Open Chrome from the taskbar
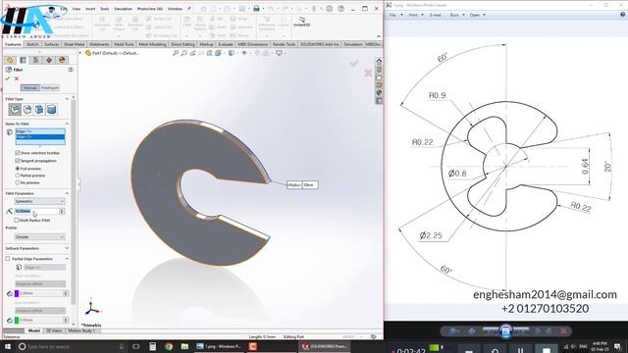Viewport: 628px width, 353px height. click(169, 346)
